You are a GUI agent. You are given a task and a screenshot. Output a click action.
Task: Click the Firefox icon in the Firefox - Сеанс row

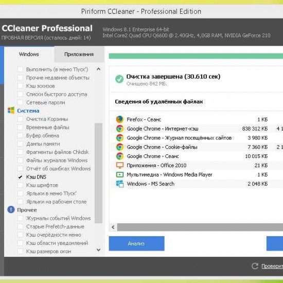[120, 119]
